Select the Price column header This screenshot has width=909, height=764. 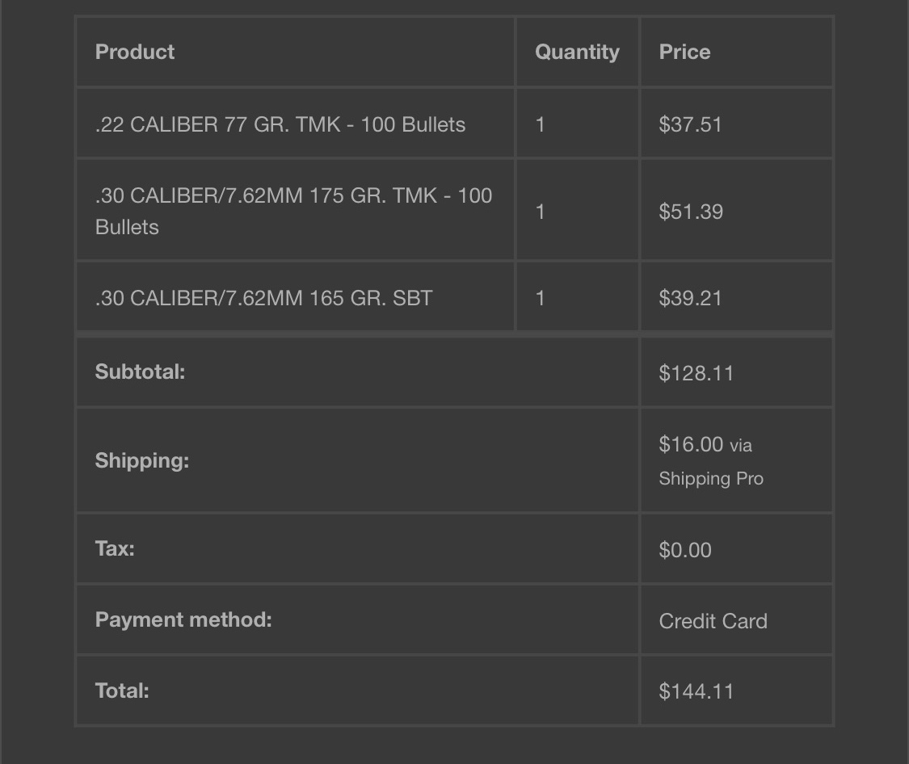(684, 52)
